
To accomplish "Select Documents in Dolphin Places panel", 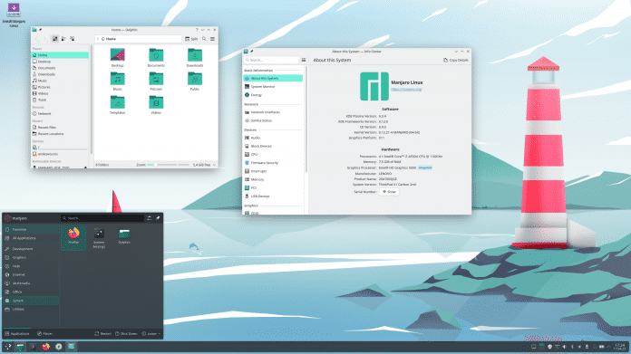I will [60, 68].
